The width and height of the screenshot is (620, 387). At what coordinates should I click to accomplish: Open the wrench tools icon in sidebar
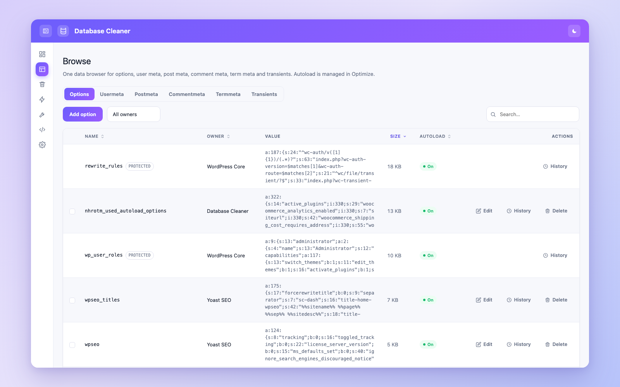coord(42,115)
